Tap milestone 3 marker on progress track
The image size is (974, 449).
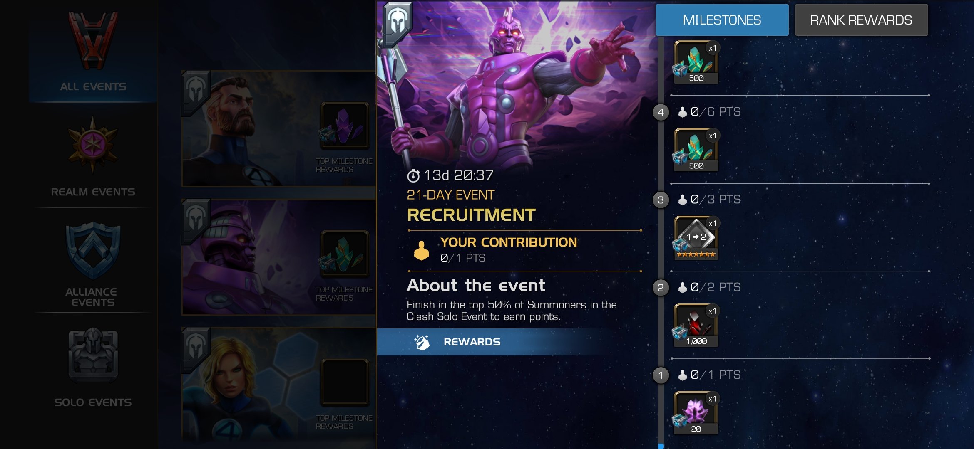tap(661, 200)
